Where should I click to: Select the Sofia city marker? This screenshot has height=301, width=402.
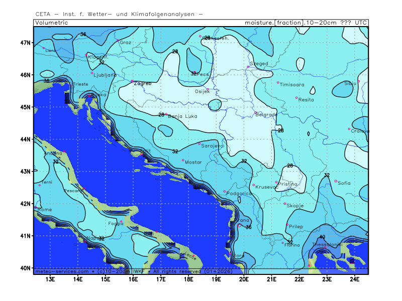[336, 181]
